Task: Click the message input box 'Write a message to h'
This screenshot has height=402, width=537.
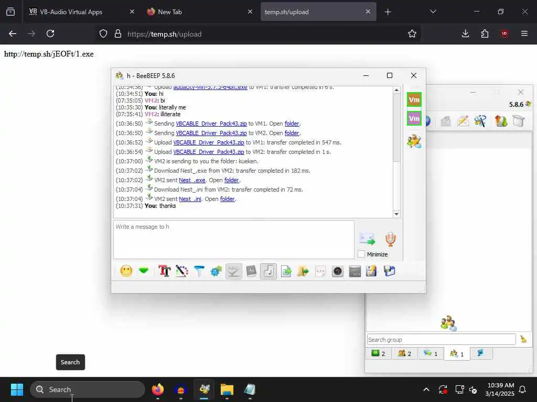Action: click(234, 240)
